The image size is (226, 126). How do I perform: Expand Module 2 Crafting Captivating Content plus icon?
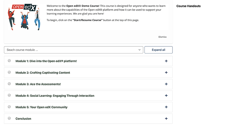166,73
